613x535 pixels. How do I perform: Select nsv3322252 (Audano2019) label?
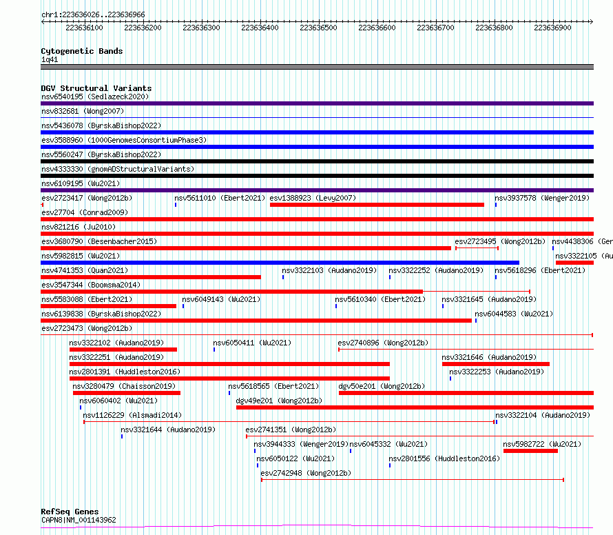pyautogui.click(x=436, y=270)
